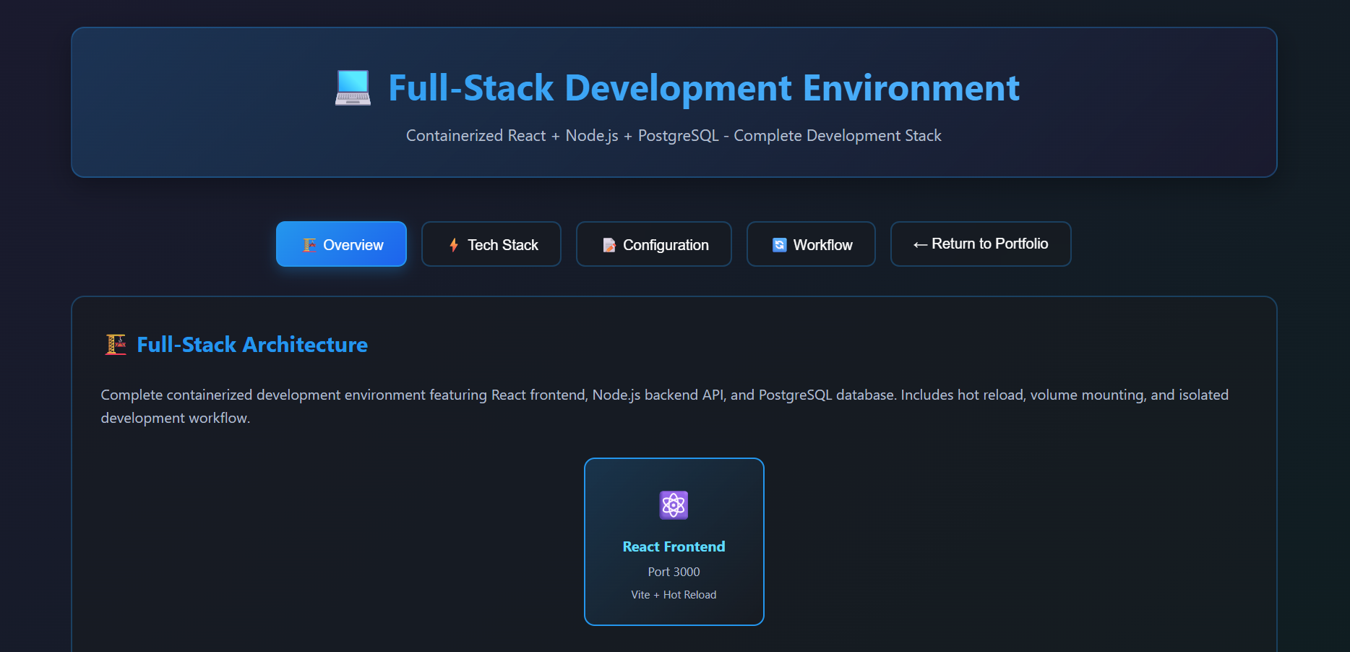The width and height of the screenshot is (1350, 652).
Task: Click Return to Portfolio
Action: (x=980, y=244)
